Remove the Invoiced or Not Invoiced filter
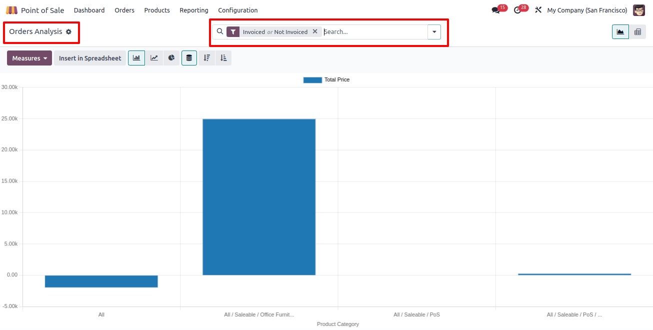Image resolution: width=653 pixels, height=330 pixels. pos(315,31)
